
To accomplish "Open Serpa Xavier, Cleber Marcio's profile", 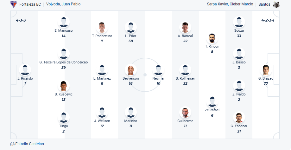I will [x=230, y=4].
